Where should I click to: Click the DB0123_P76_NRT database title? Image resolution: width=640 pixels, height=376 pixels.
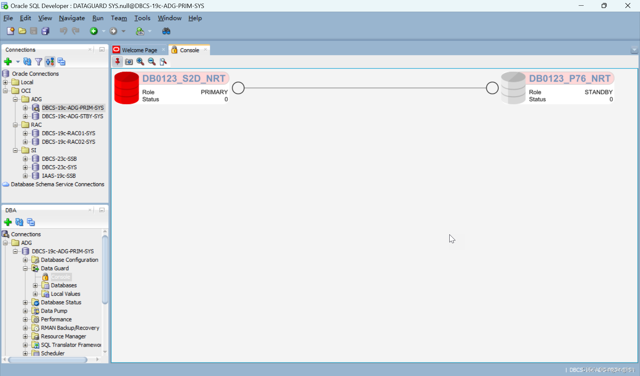tap(570, 78)
